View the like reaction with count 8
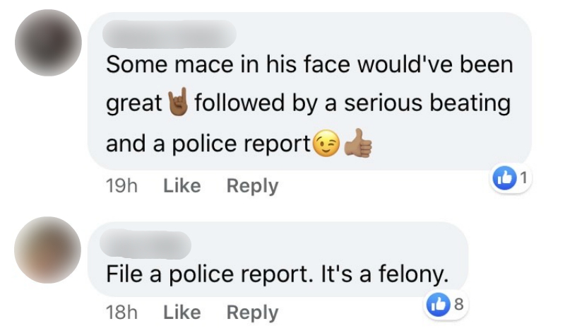This screenshot has height=331, width=565. pos(446,305)
